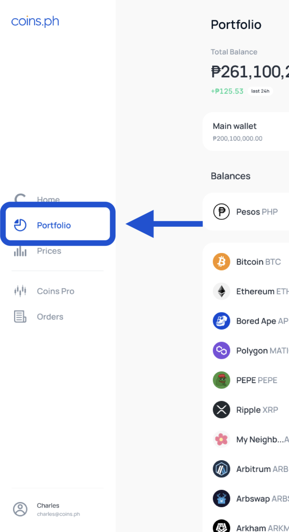289x532 pixels.
Task: Open the Prices menu item
Action: [x=49, y=251]
